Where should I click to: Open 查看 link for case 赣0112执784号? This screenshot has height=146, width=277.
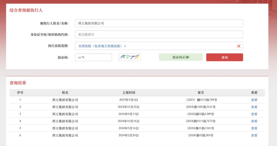[x=254, y=100]
